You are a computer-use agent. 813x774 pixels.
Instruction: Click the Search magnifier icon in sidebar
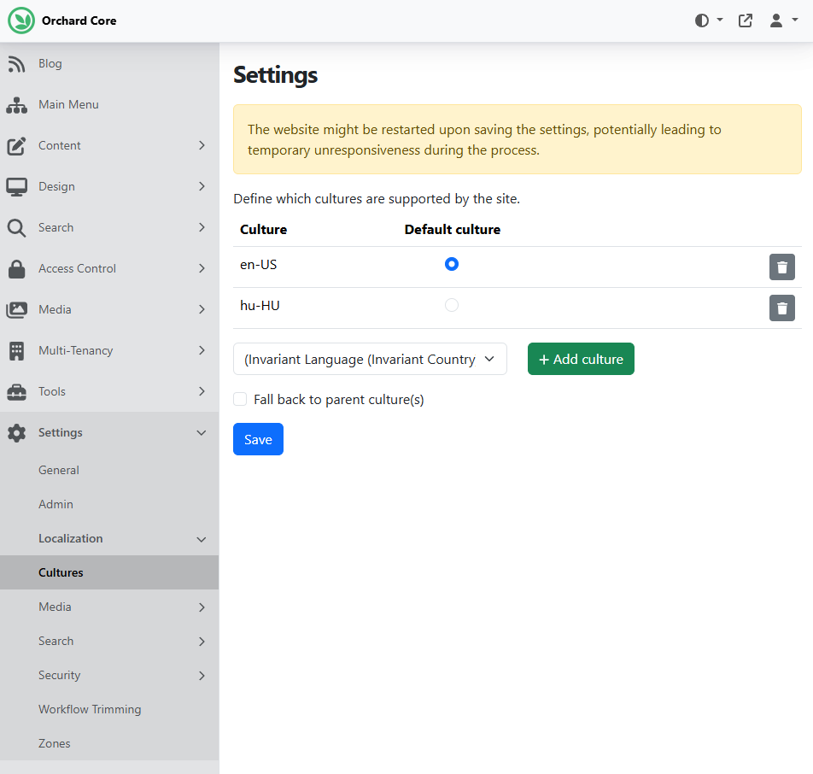(16, 228)
